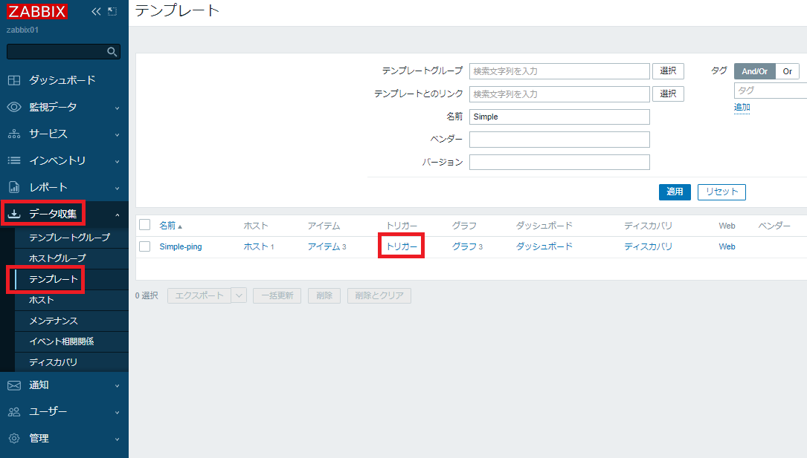Viewport: 807px width, 458px height.
Task: Click the 名前 filter input containing Simple
Action: click(x=558, y=117)
